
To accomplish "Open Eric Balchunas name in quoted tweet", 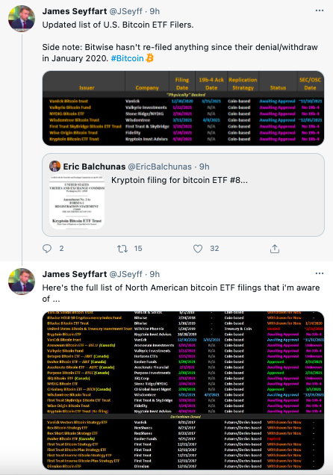I will click(94, 167).
